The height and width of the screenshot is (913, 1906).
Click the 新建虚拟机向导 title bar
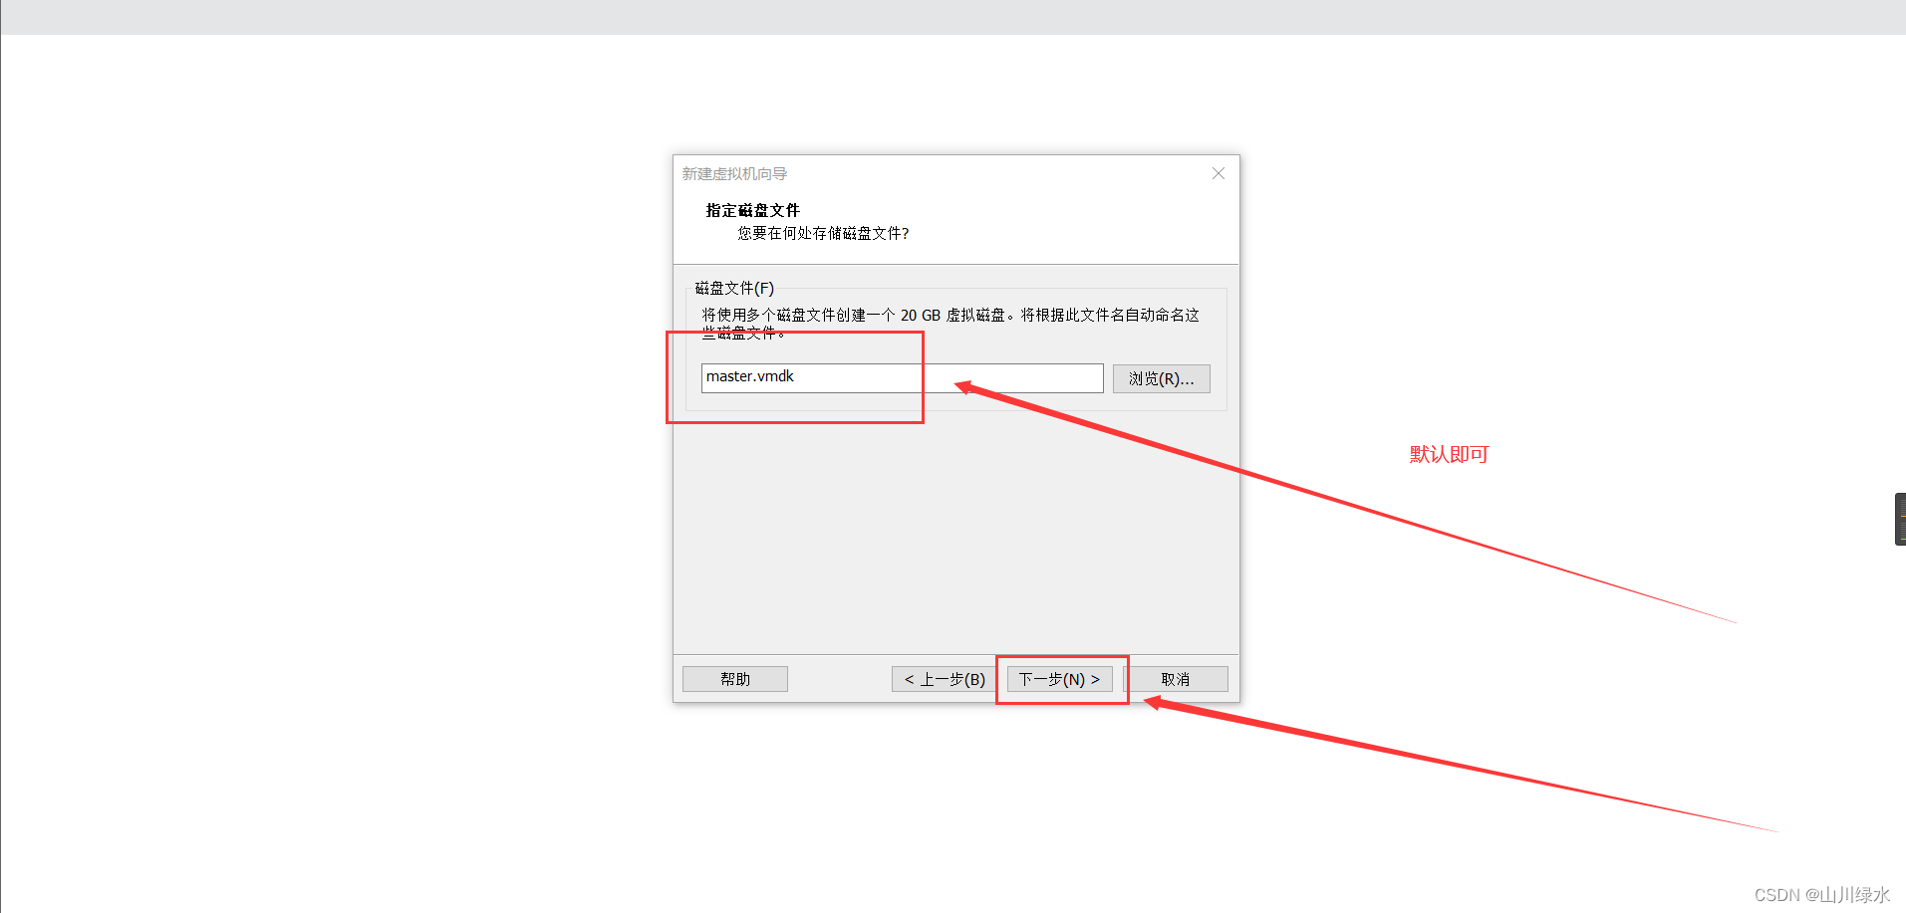pos(733,172)
